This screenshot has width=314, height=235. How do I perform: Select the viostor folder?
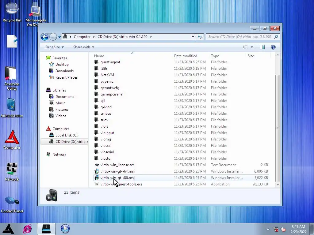click(x=106, y=159)
